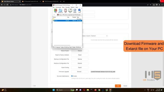164x92 pixels.
Task: Select the highlighted firmware folder row
Action: click(x=67, y=21)
